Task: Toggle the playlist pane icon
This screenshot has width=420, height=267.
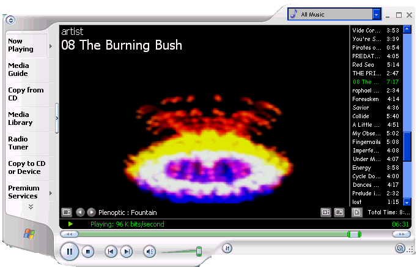Action: tap(357, 212)
